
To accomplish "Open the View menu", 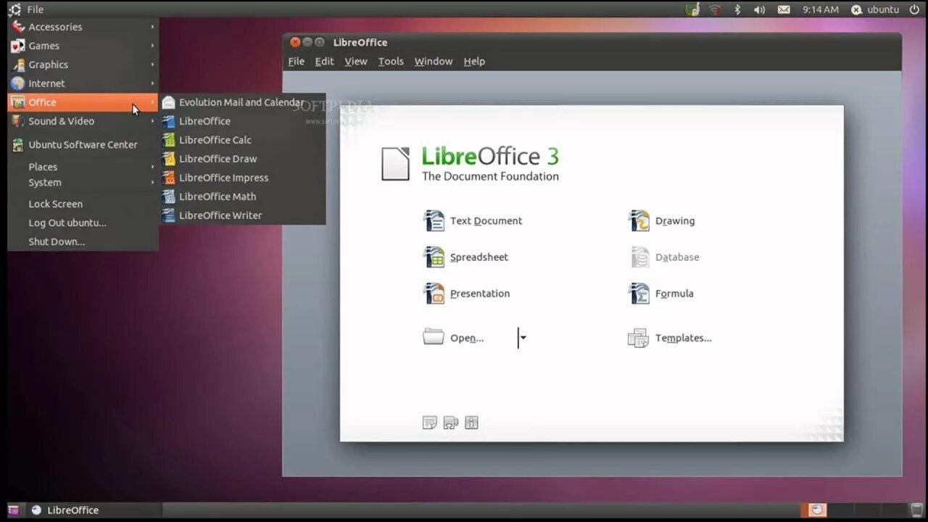I will (356, 62).
